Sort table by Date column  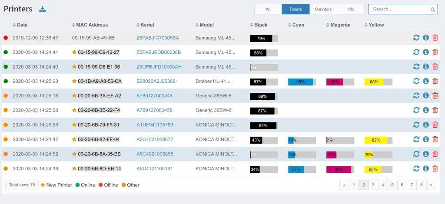[x=22, y=25]
